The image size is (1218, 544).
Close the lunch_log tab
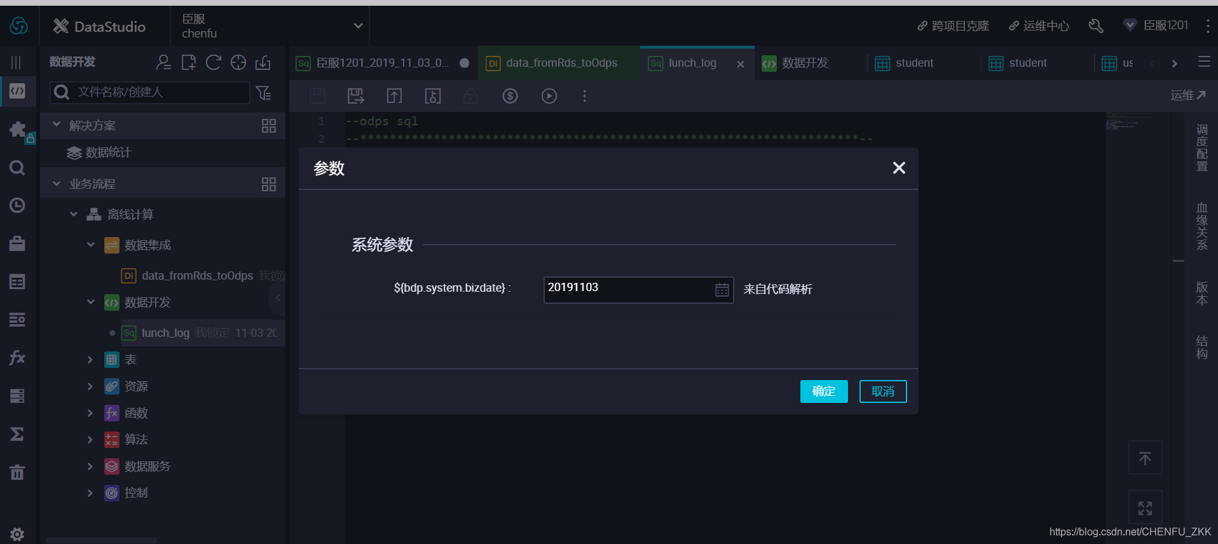[741, 64]
